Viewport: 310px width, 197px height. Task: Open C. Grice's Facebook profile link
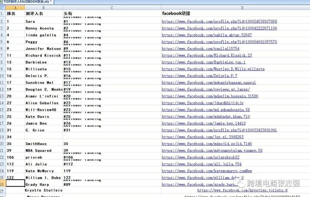219,130
